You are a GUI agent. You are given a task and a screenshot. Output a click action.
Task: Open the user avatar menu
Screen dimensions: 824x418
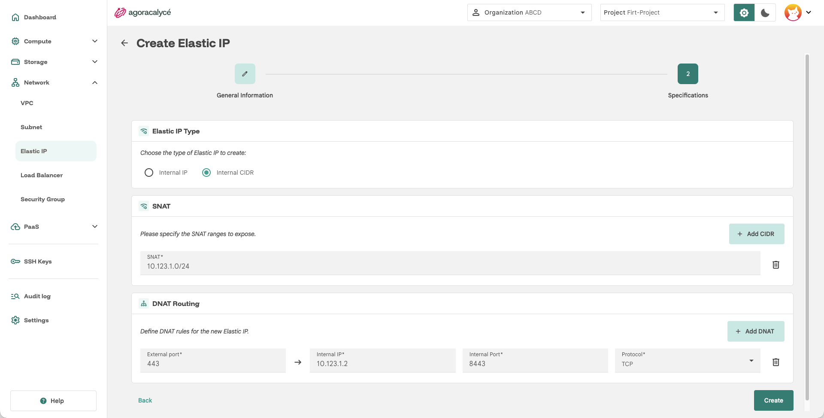pos(793,12)
